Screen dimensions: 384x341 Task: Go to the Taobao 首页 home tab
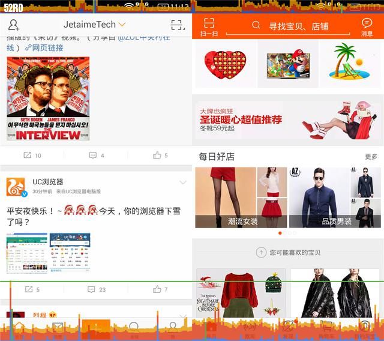point(211,330)
